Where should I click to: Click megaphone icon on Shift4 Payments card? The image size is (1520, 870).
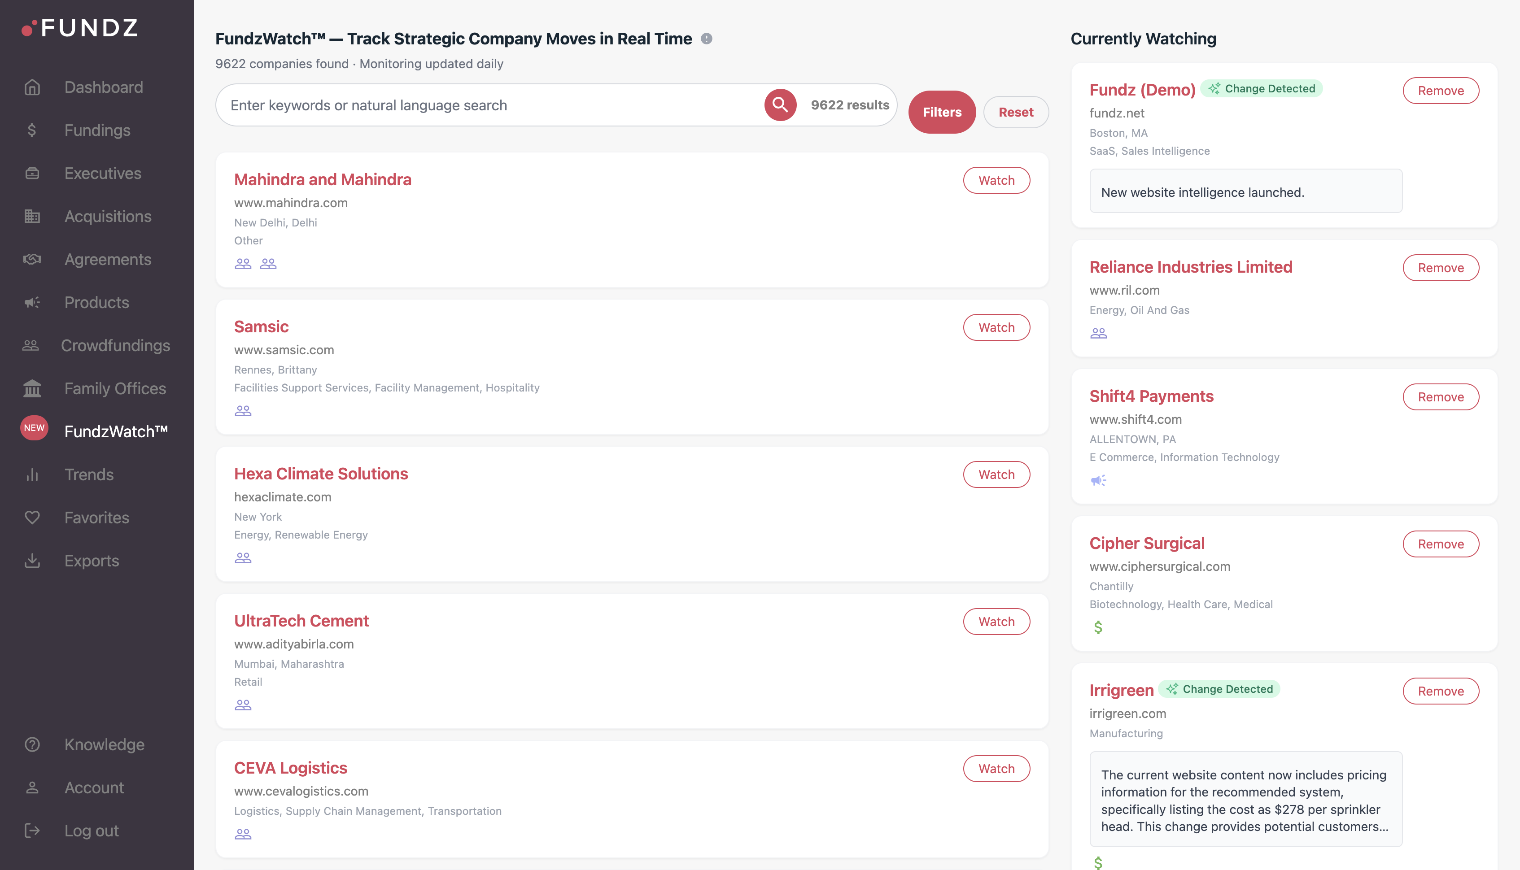[x=1099, y=480]
